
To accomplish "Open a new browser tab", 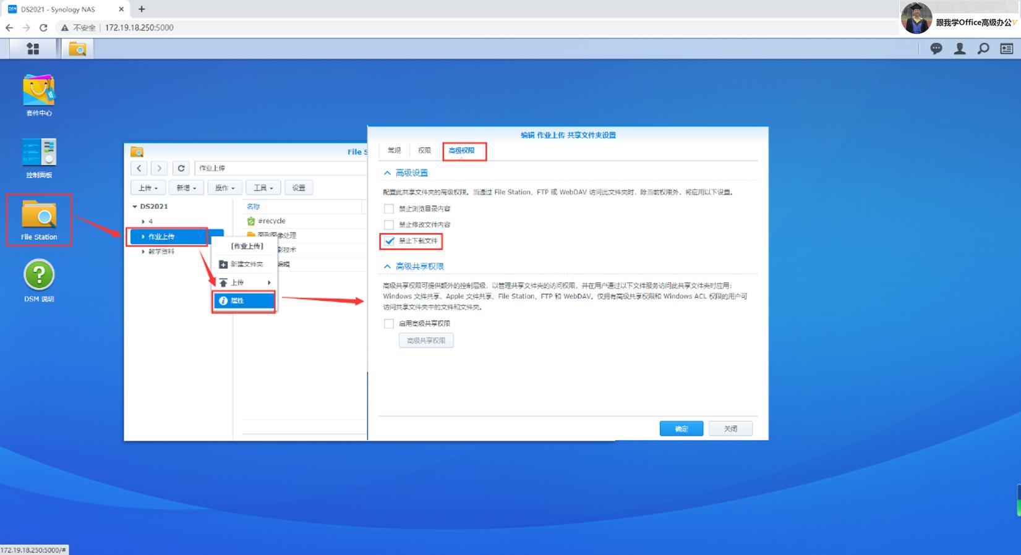I will tap(142, 9).
